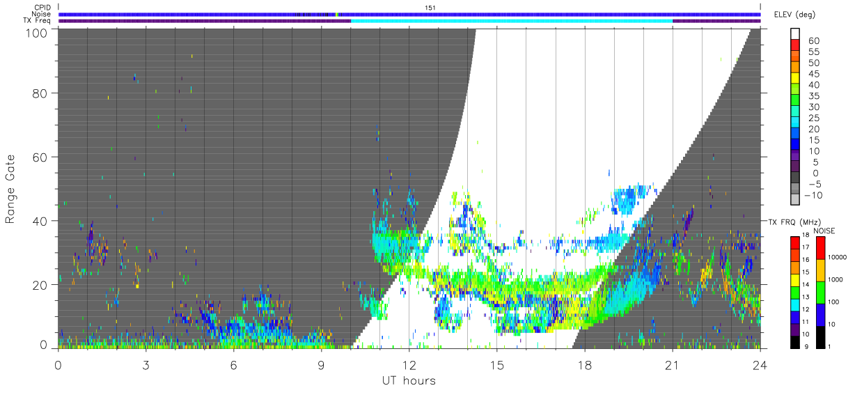Click the light gray bottom segment of ELEV bar
The width and height of the screenshot is (855, 395).
click(x=796, y=201)
